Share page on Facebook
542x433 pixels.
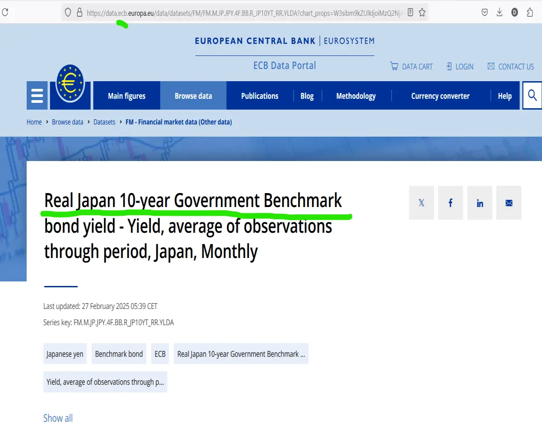[x=450, y=203]
